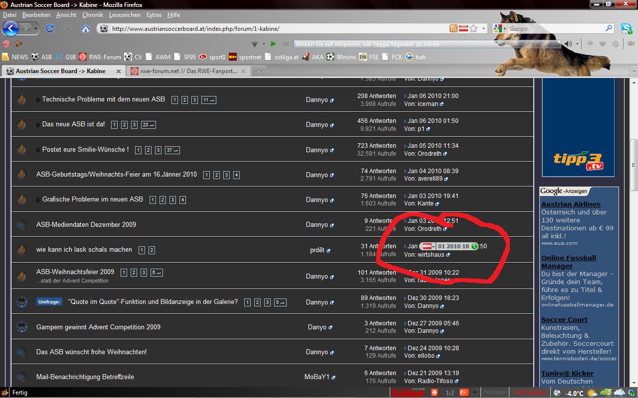Viewport: 638px width, 398px height.
Task: Open a new tab with the tab bar button
Action: [258, 71]
